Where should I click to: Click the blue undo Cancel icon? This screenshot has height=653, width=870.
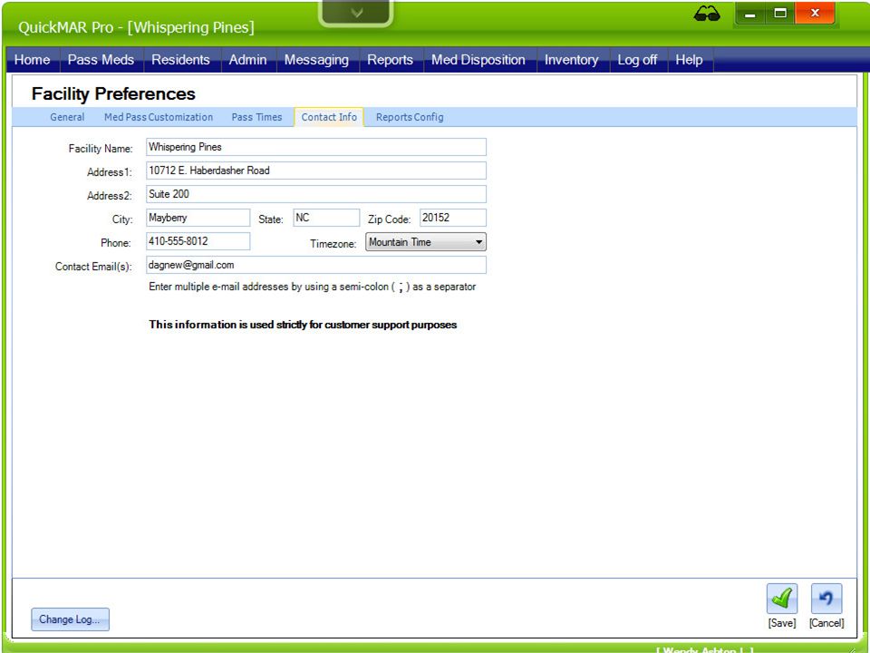pos(826,598)
